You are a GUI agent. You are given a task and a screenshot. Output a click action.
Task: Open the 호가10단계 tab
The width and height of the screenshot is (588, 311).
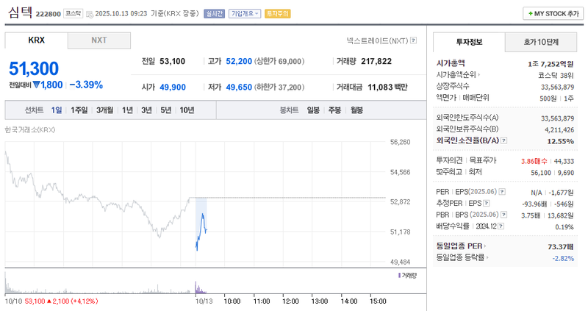point(541,42)
